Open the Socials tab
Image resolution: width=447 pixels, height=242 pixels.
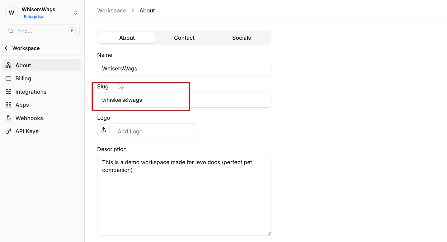pyautogui.click(x=241, y=38)
